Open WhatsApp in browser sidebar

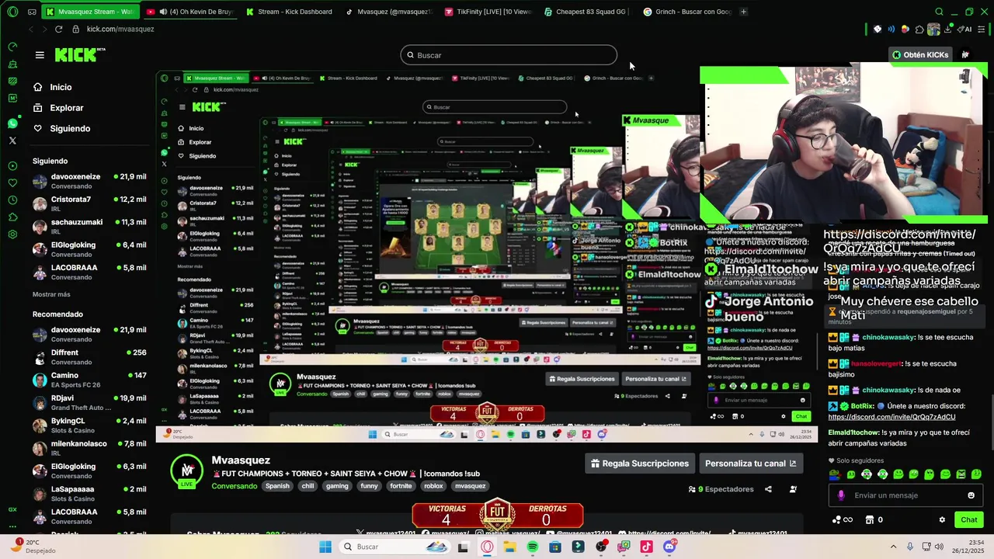tap(12, 123)
